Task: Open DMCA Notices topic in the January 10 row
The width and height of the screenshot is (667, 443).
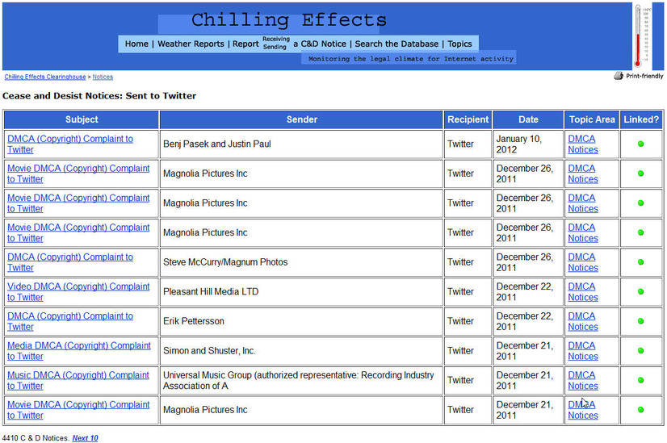Action: (583, 144)
